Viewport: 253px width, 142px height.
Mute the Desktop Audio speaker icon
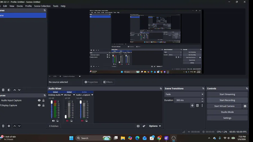tap(53, 121)
